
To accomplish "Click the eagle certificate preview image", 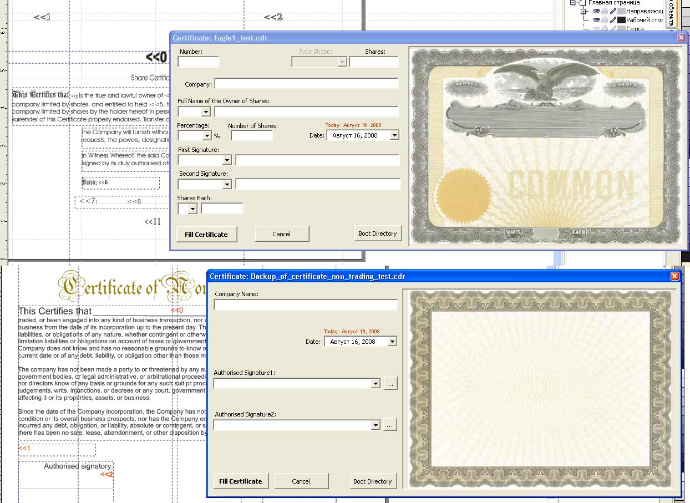I will 546,146.
